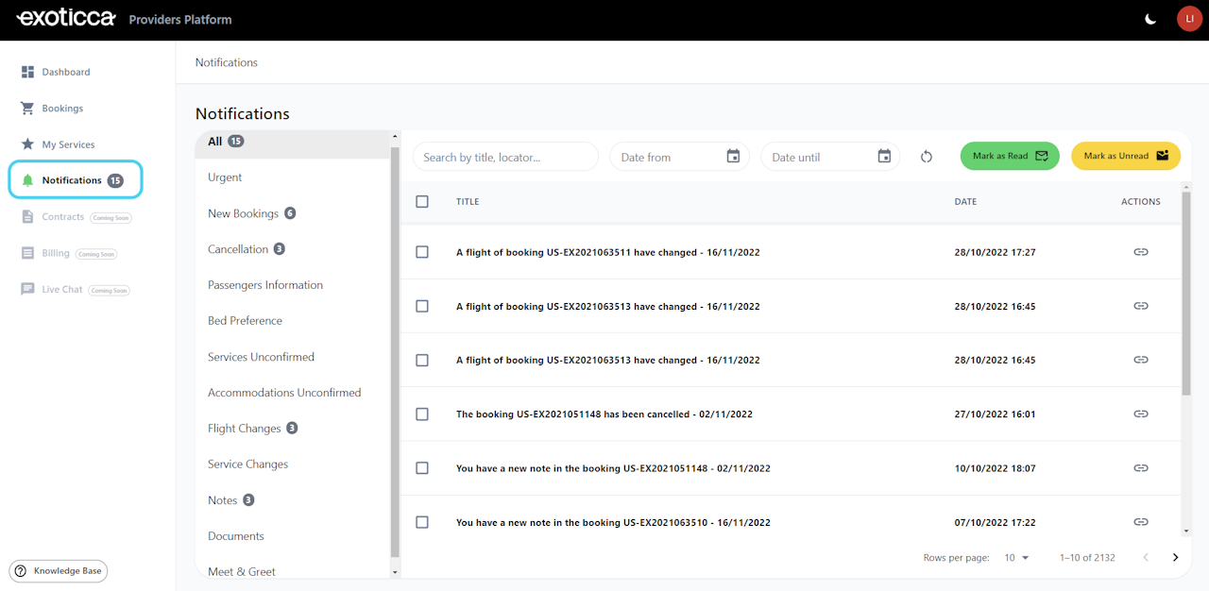
Task: Click the Mark as Read button
Action: (x=1010, y=156)
